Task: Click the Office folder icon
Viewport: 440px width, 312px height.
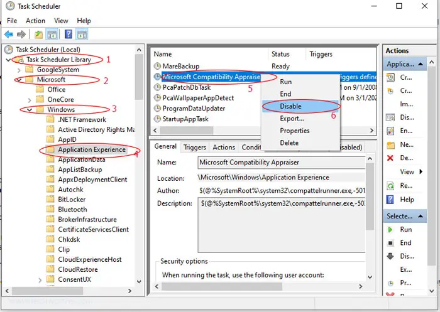Action: click(40, 89)
